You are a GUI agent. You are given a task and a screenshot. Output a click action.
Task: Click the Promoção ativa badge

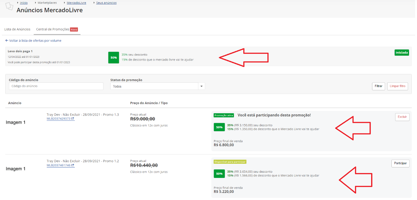point(224,115)
